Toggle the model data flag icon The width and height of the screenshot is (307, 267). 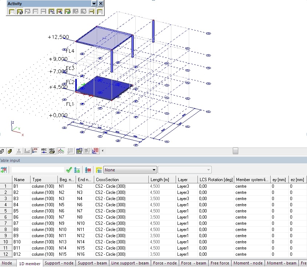coord(35,151)
